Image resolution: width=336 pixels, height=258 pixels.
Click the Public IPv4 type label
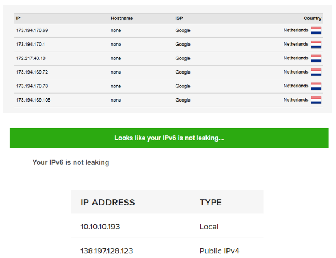click(x=220, y=251)
